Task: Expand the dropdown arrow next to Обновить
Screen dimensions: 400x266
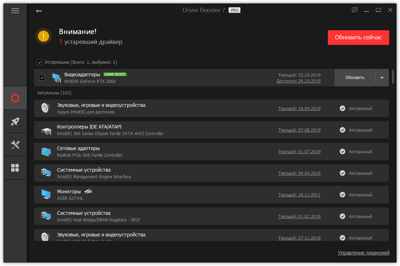Action: (382, 77)
